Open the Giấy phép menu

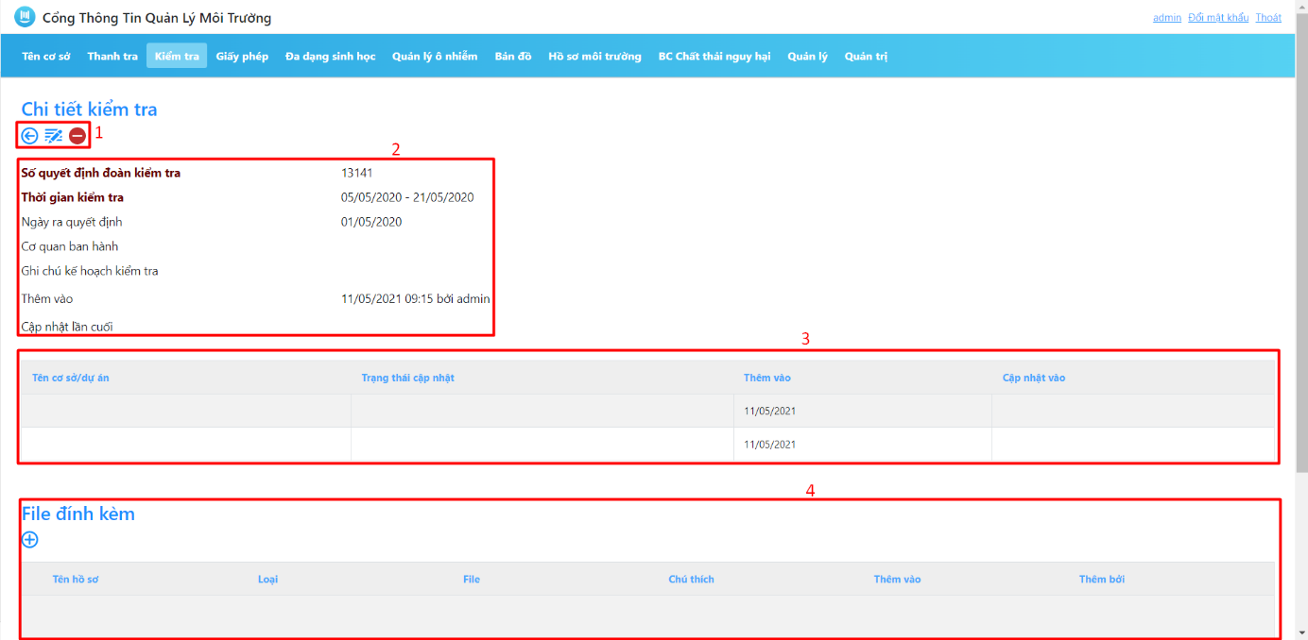click(x=242, y=57)
